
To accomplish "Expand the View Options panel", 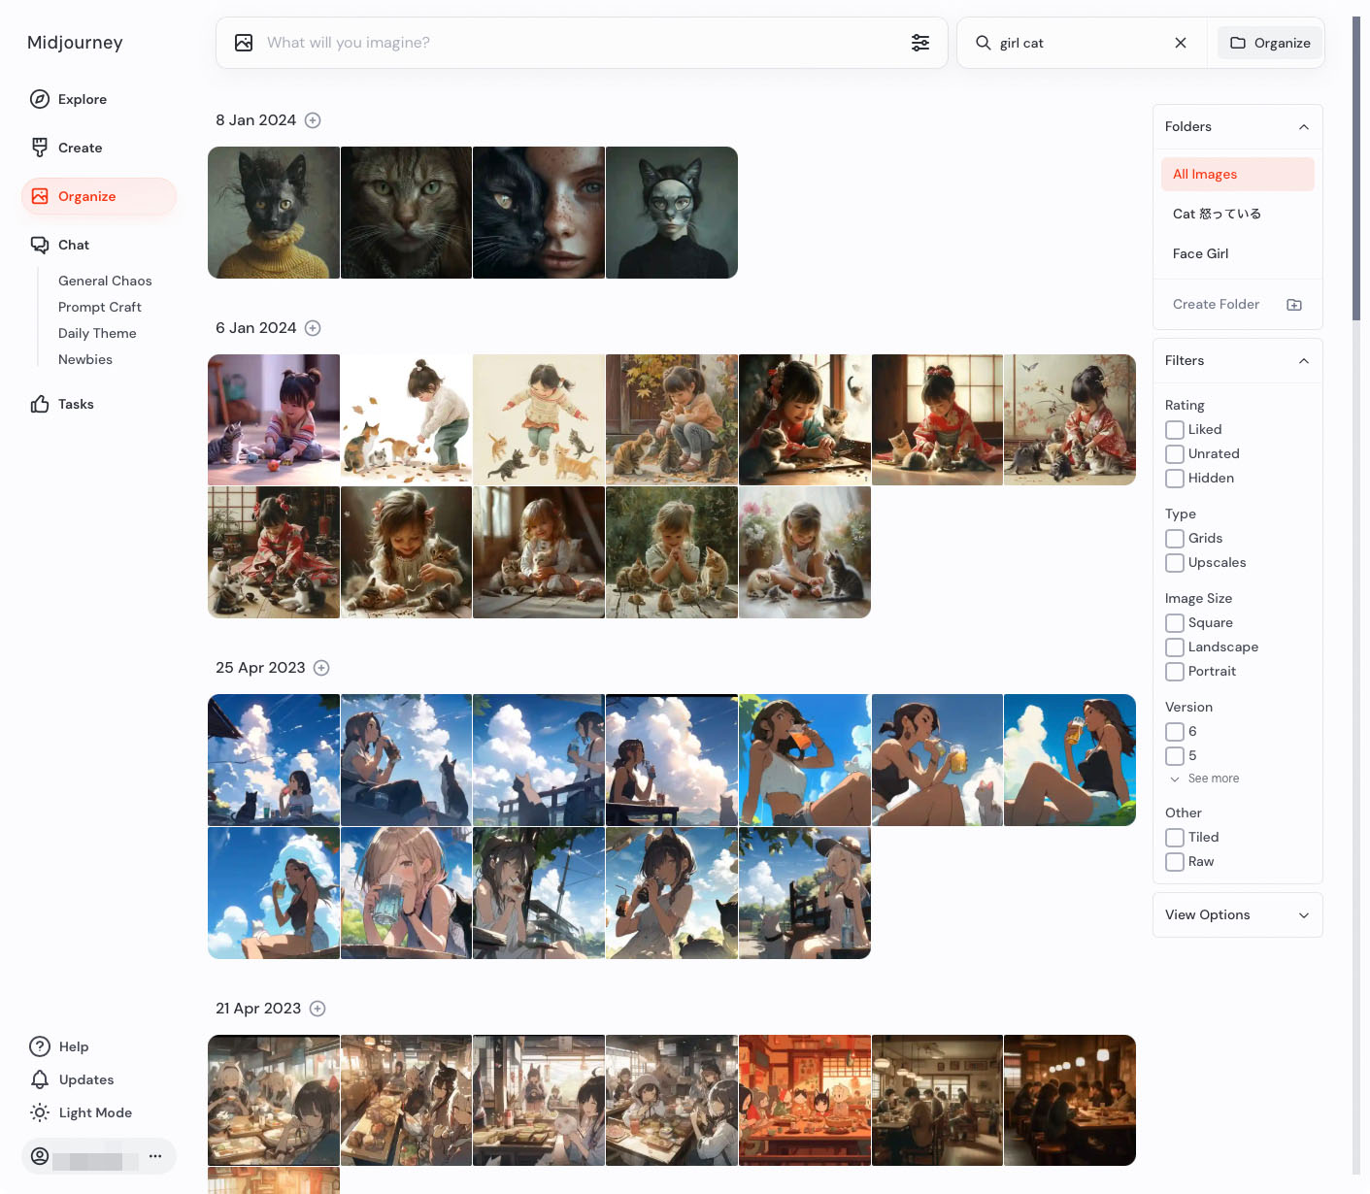I will (1238, 915).
